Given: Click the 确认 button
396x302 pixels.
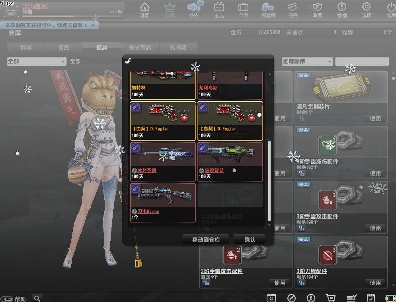Looking at the screenshot, I should point(250,240).
